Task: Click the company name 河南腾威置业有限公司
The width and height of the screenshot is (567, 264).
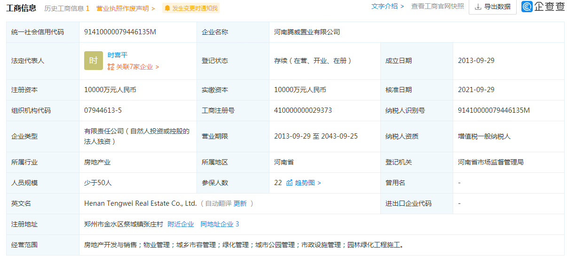Action: tap(307, 32)
